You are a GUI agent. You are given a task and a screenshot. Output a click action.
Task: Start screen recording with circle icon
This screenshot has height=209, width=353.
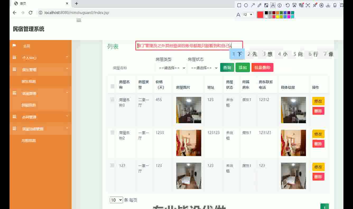321,5
